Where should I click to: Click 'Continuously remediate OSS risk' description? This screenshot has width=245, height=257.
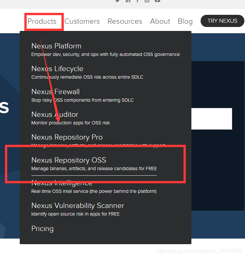(x=87, y=77)
